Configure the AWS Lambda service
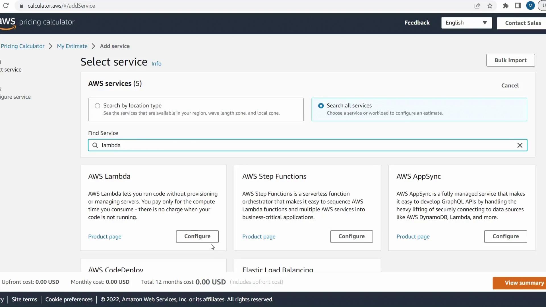The height and width of the screenshot is (307, 546). tap(197, 236)
